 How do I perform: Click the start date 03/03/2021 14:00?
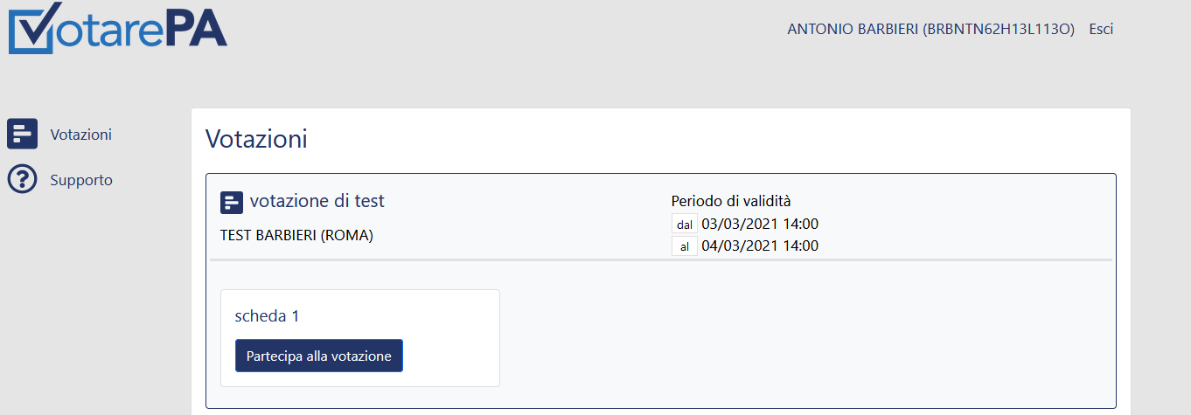760,224
